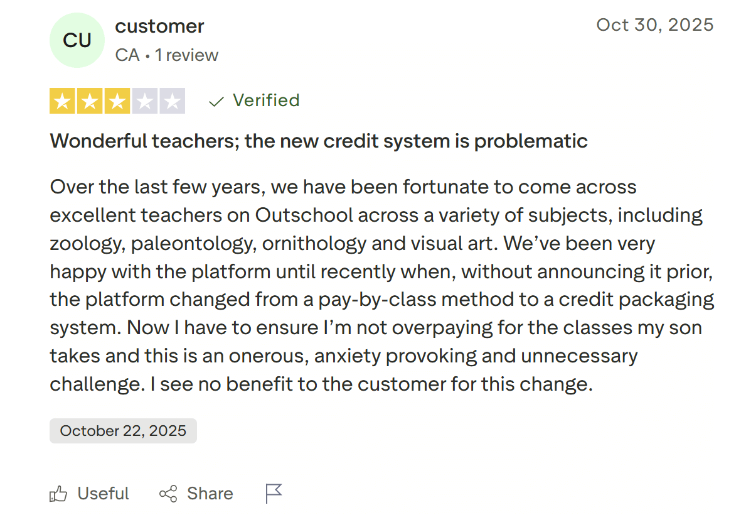This screenshot has width=746, height=532.
Task: Open the CU reviewer avatar
Action: [77, 40]
